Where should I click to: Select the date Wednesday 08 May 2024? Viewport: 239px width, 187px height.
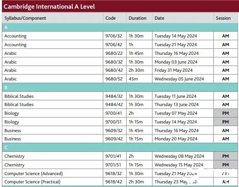click(180, 156)
